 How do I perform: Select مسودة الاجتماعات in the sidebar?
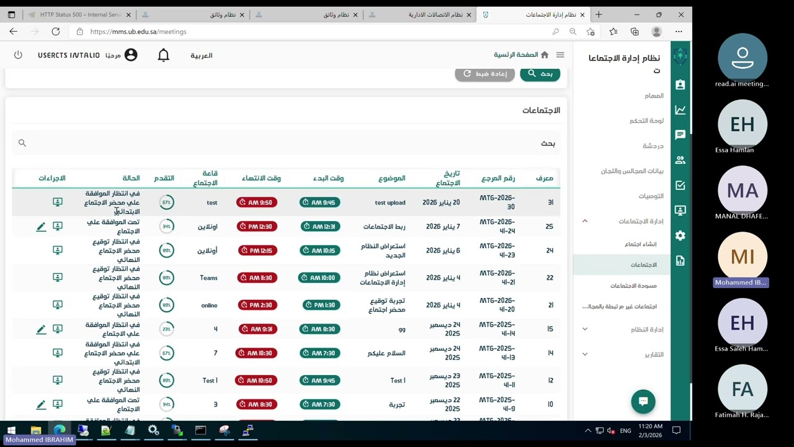pos(633,286)
